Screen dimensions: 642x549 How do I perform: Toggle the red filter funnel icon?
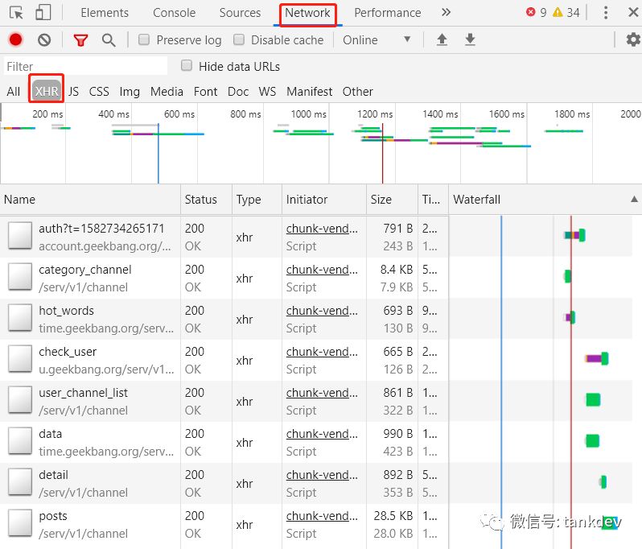80,40
